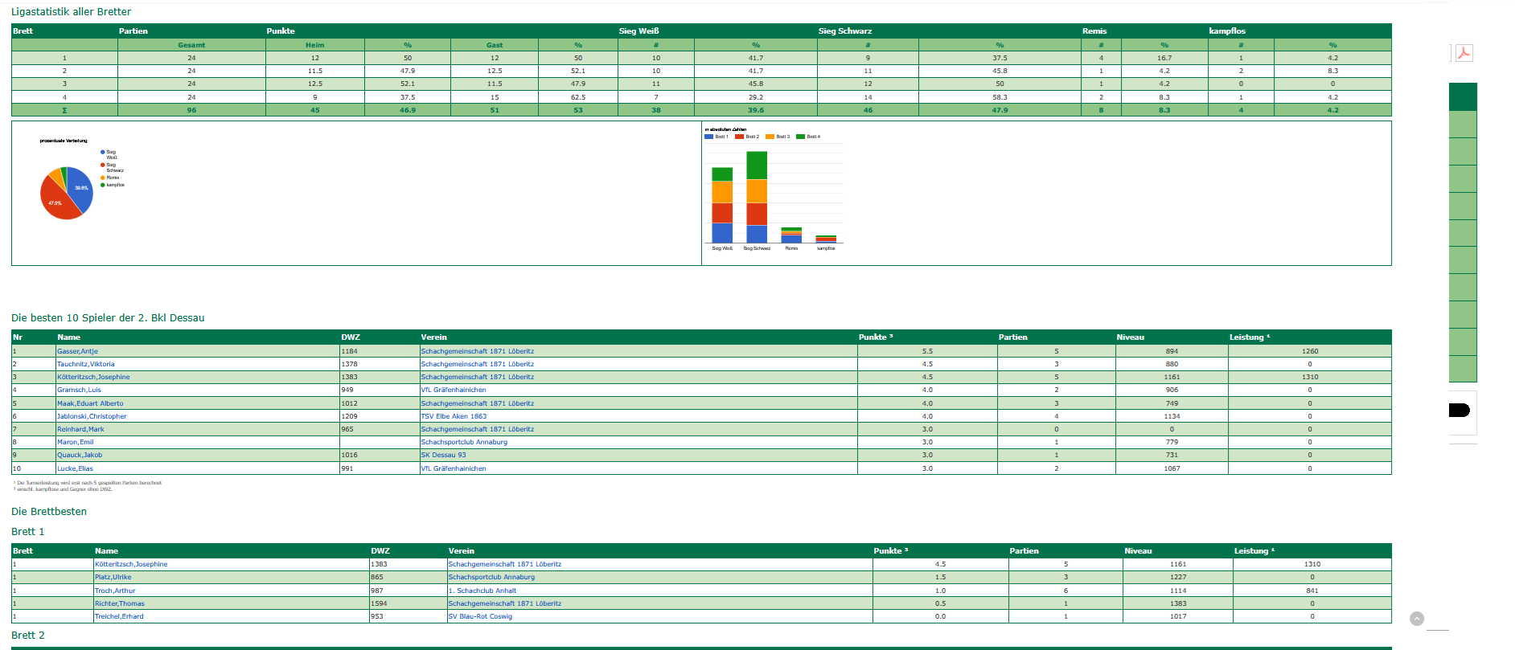Visit the SV Blau-Rot Coswig club link
The width and height of the screenshot is (1515, 650).
pyautogui.click(x=480, y=616)
